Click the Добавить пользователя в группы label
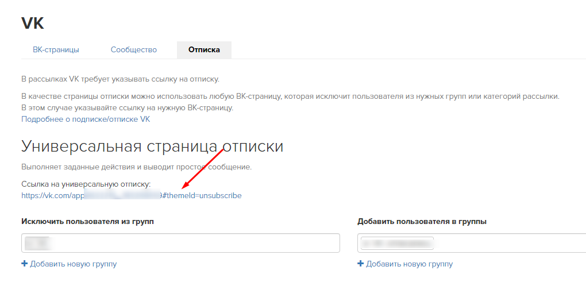Image resolution: width=586 pixels, height=282 pixels. [x=422, y=222]
